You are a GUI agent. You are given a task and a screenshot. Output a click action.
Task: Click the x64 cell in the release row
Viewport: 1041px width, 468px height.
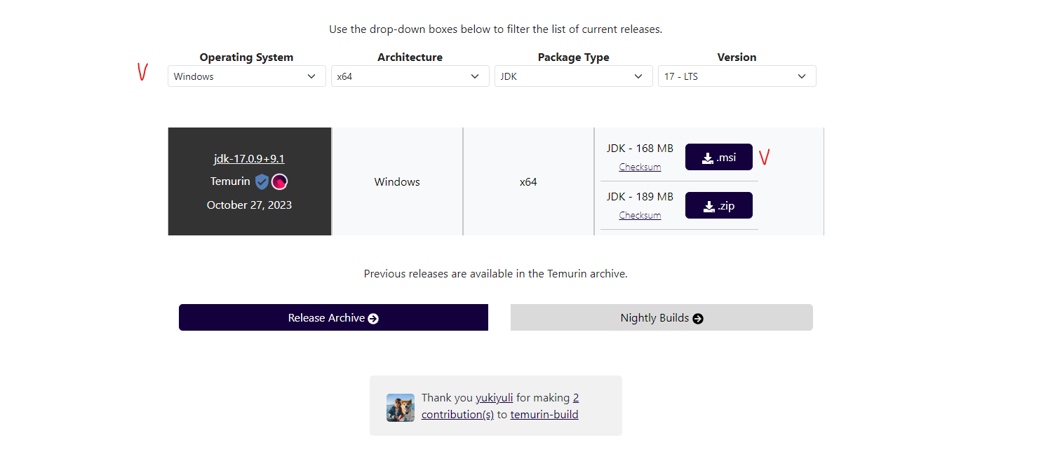528,181
